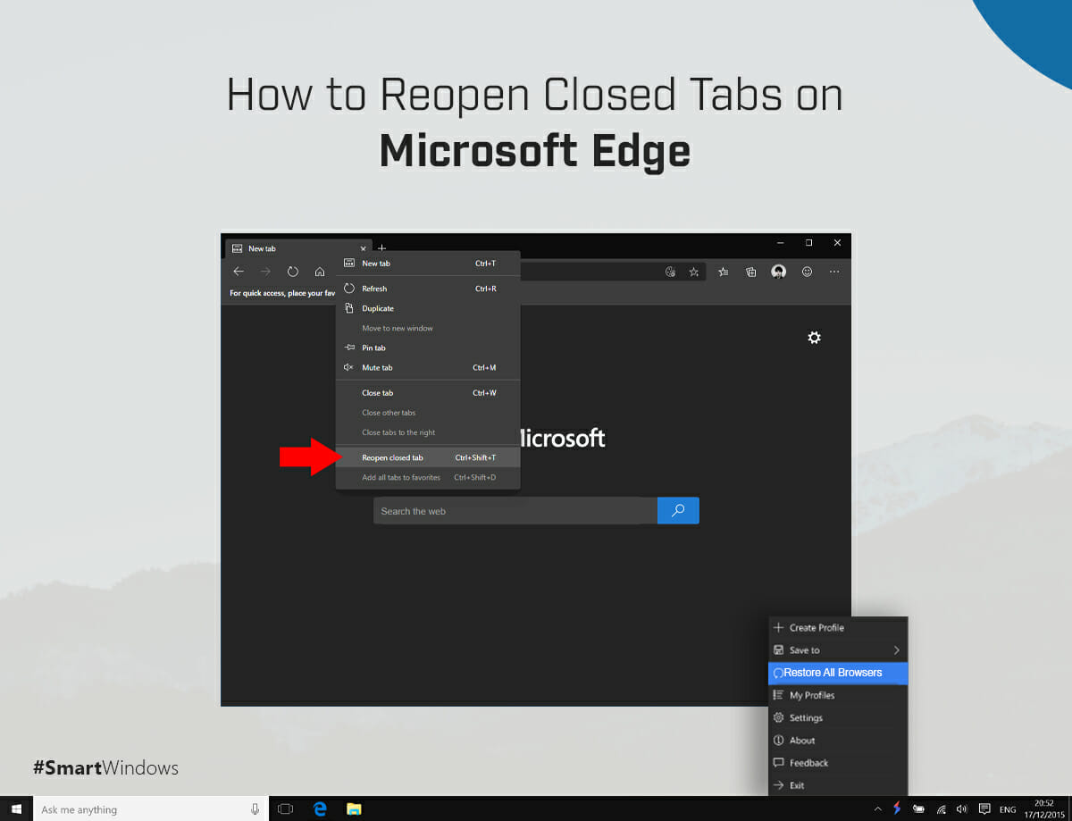Click the user profile avatar in Edge
Viewport: 1072px width, 821px height.
pos(778,272)
